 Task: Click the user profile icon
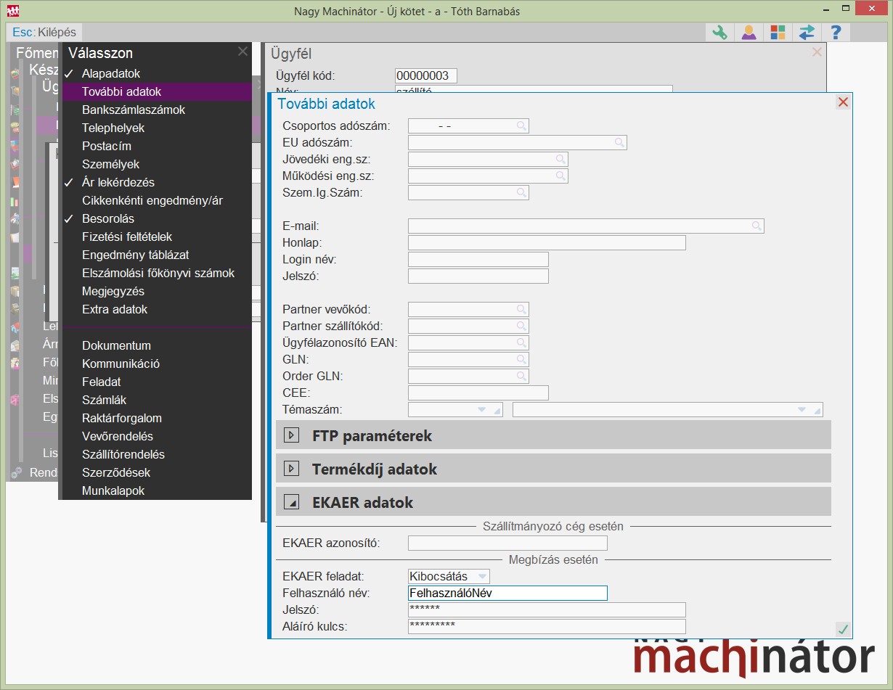(748, 33)
